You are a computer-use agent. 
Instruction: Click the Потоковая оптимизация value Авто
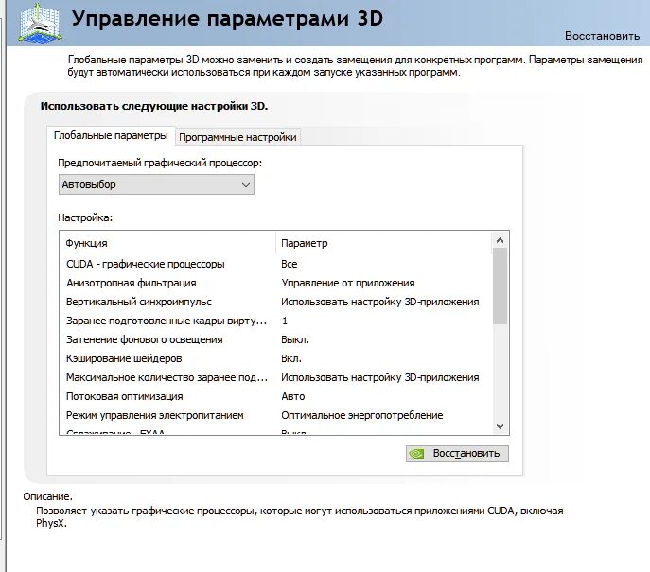tap(292, 396)
